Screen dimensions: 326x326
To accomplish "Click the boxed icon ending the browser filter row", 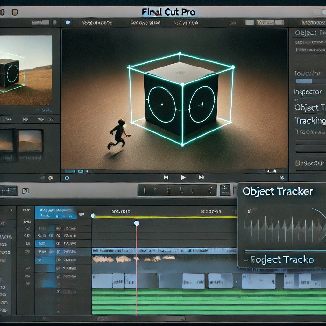I will click(51, 119).
